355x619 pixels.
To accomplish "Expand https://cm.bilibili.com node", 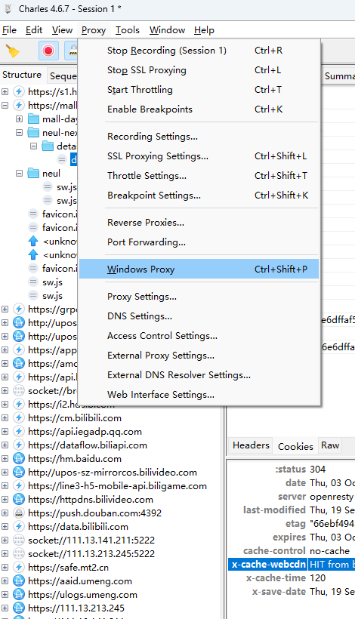I will tap(5, 417).
